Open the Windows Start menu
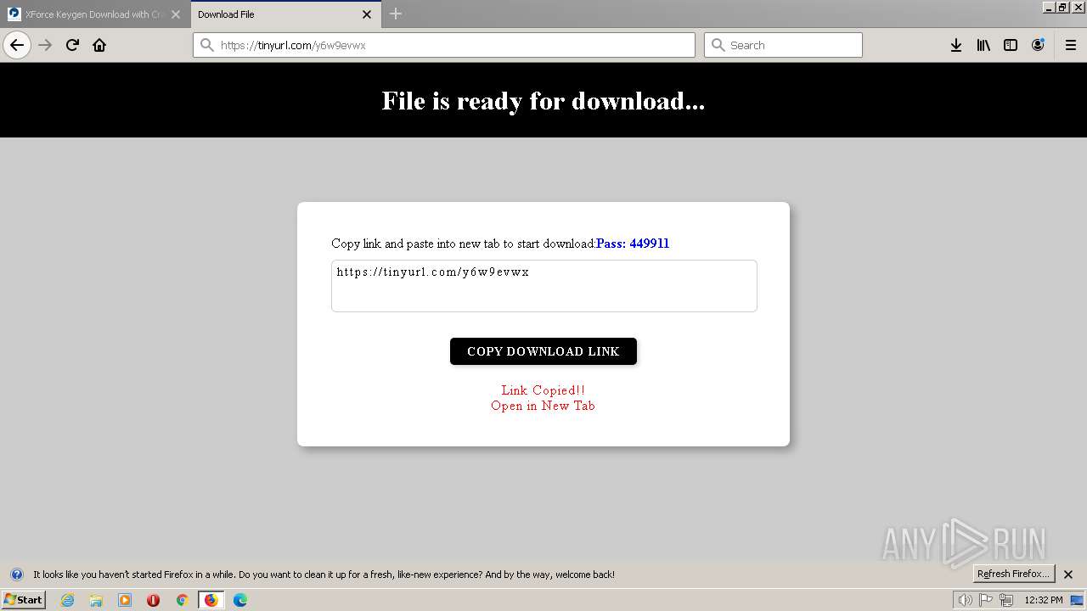1087x611 pixels. 24,599
